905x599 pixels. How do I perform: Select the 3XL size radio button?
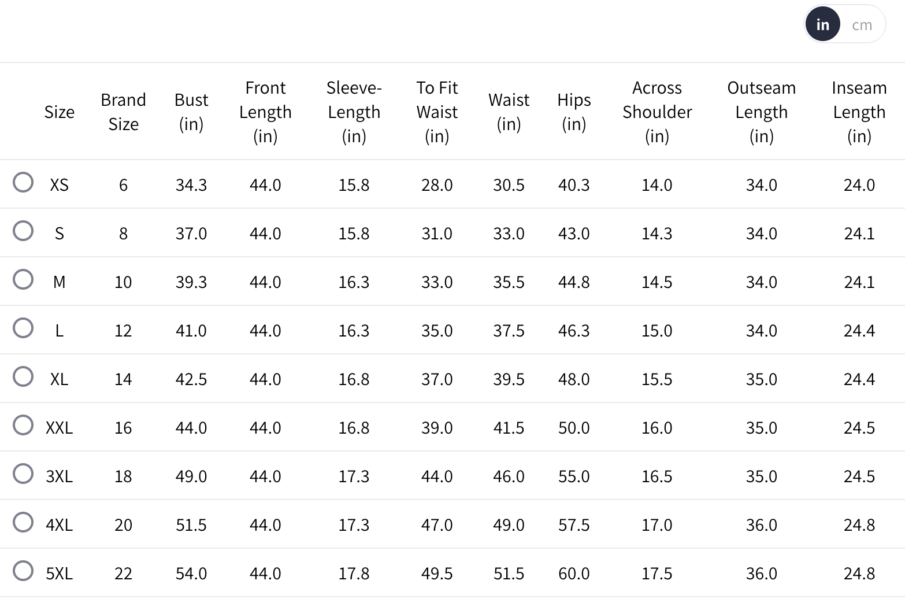point(23,474)
